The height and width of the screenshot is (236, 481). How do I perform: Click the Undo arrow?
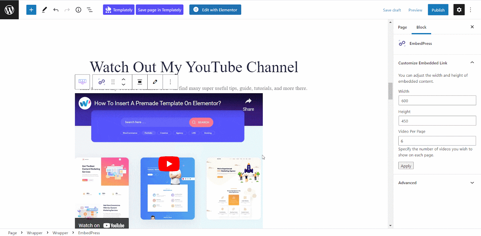click(56, 10)
